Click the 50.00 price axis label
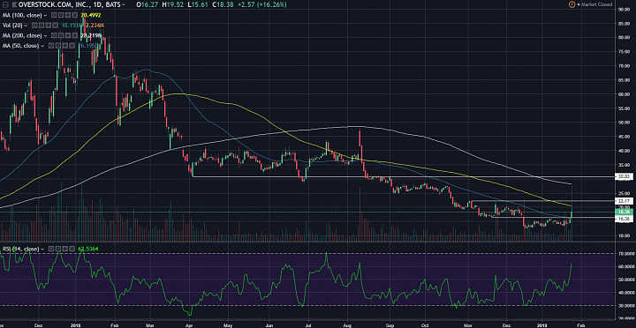The width and height of the screenshot is (636, 328). pos(623,123)
